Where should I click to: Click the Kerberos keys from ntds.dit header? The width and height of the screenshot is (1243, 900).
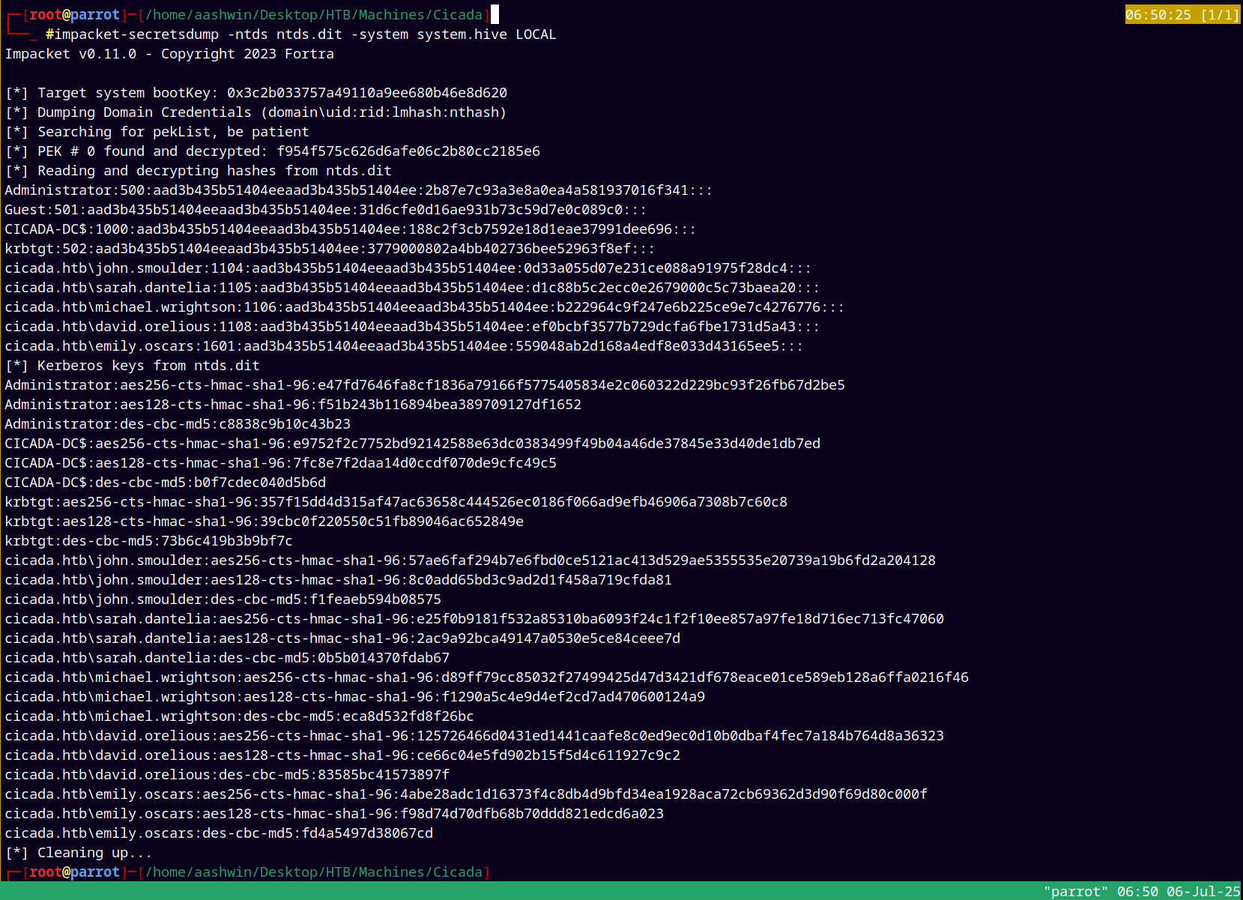[x=133, y=366]
